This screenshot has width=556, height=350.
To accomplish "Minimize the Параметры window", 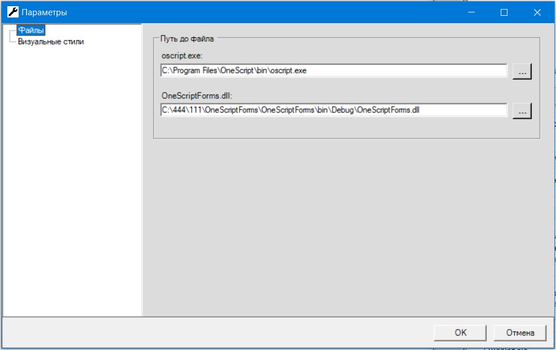I will click(x=471, y=12).
